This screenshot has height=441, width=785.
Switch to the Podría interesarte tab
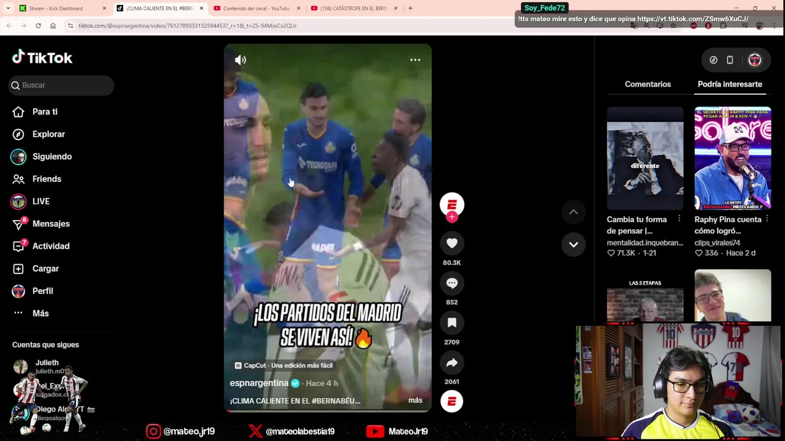(730, 84)
